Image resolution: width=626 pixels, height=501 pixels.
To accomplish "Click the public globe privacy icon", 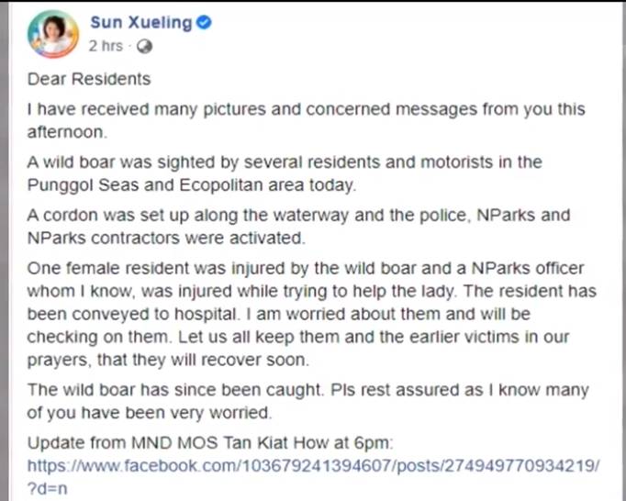I will coord(144,45).
